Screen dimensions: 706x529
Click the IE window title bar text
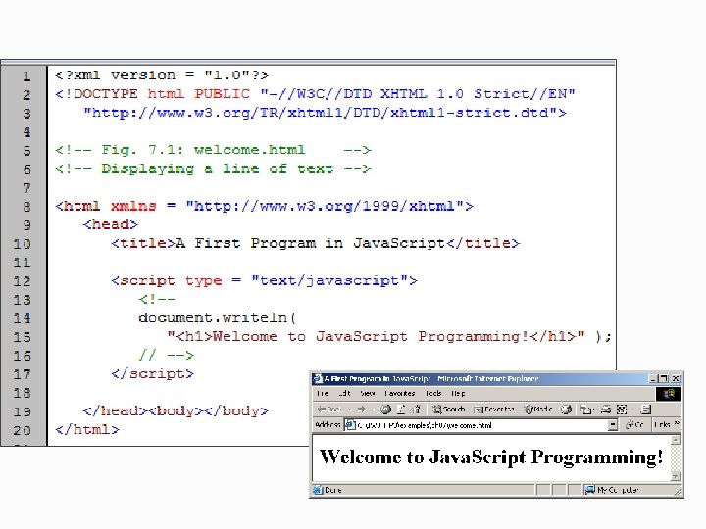click(x=430, y=379)
